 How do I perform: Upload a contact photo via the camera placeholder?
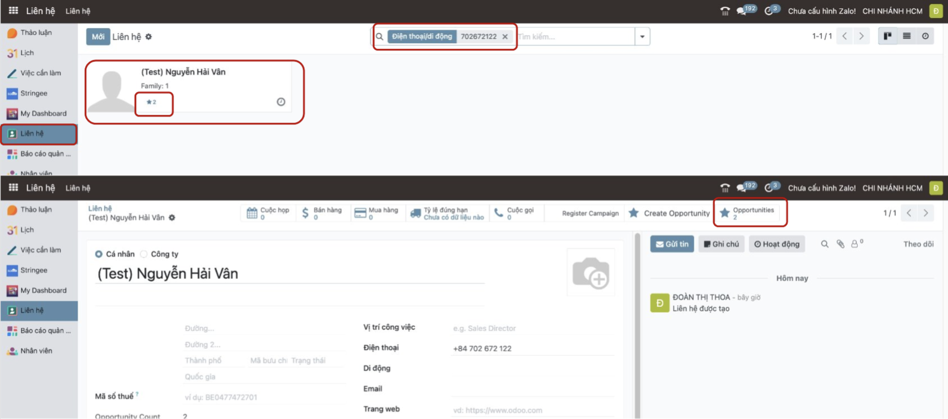591,272
